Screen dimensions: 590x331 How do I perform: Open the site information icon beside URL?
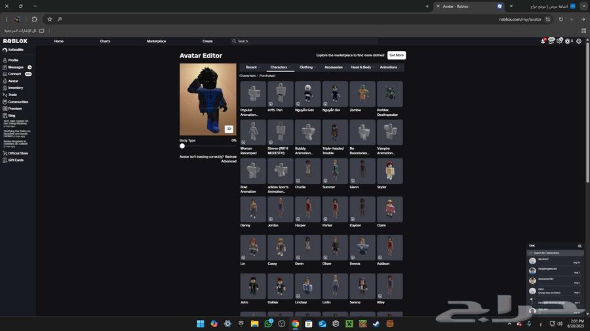[x=548, y=19]
